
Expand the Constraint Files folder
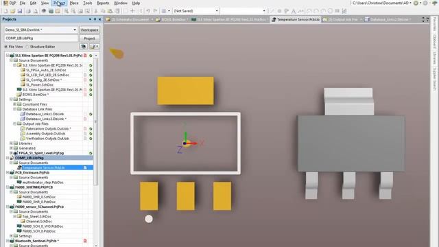coord(15,104)
